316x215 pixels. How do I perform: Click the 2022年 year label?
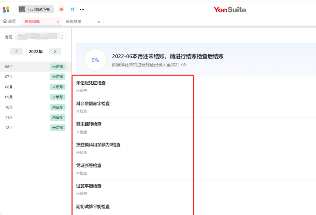click(x=36, y=52)
